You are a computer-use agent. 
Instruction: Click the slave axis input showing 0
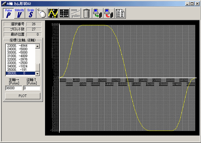[32, 88]
